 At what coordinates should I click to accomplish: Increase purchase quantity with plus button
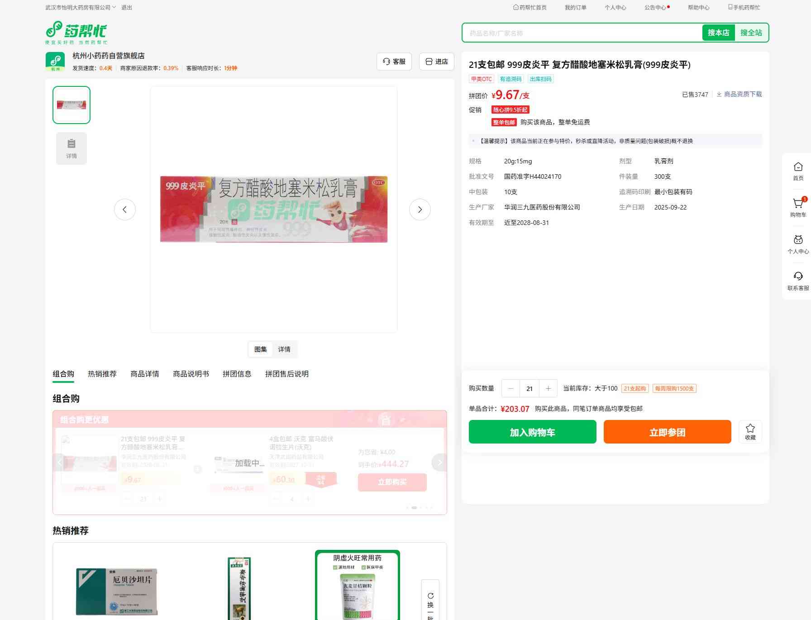(548, 388)
